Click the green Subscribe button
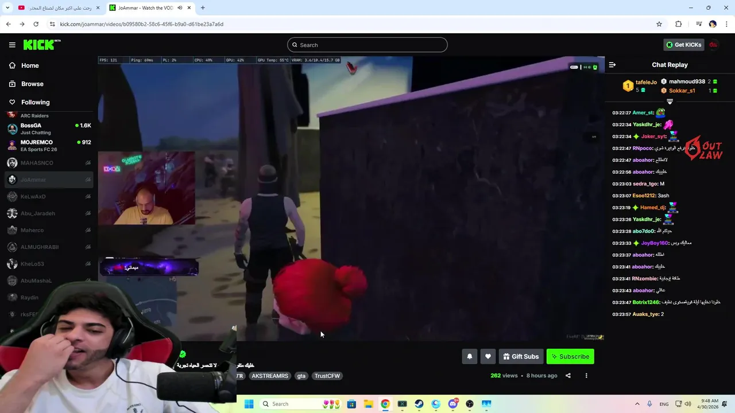This screenshot has height=413, width=735. (x=570, y=356)
